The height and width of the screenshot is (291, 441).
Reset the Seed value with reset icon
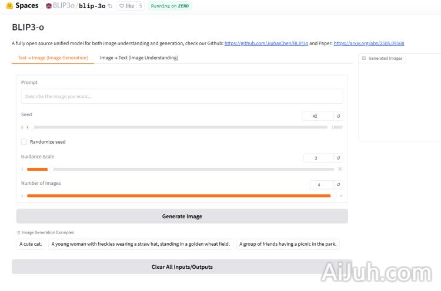338,116
